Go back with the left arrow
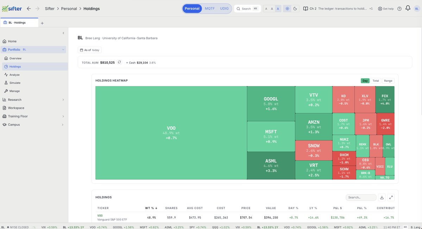 click(29, 8)
